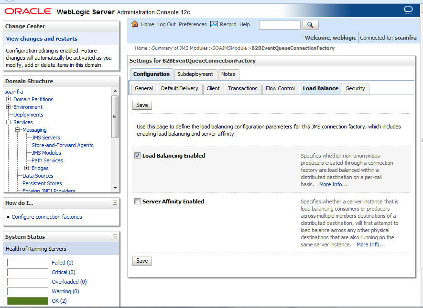423x308 pixels.
Task: Click the Record text link
Action: [228, 24]
